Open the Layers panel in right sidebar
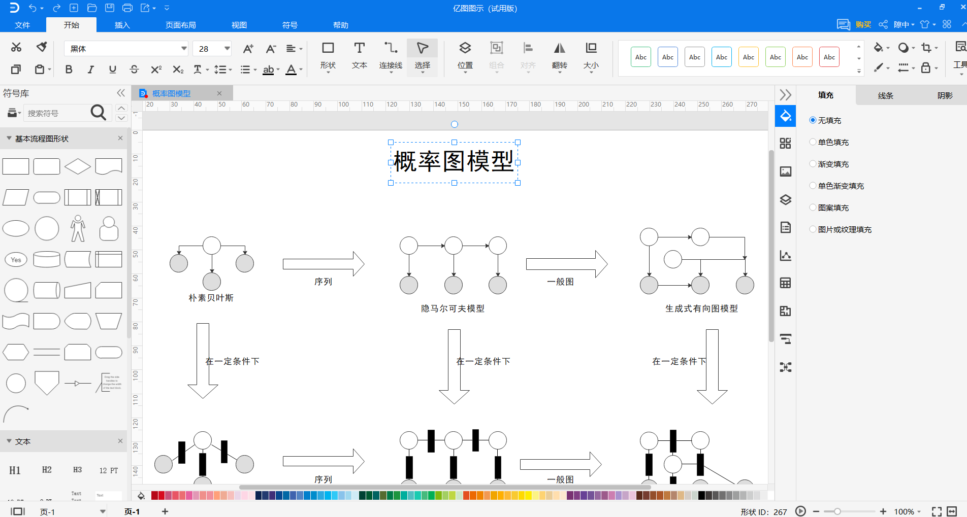Image resolution: width=967 pixels, height=517 pixels. pyautogui.click(x=785, y=199)
